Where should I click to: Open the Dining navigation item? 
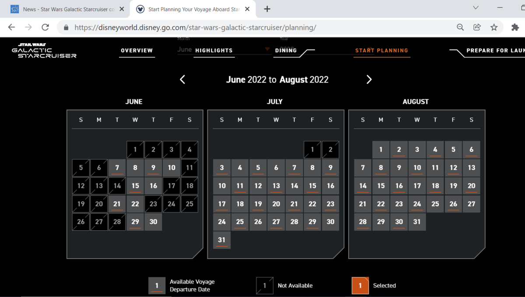[286, 51]
